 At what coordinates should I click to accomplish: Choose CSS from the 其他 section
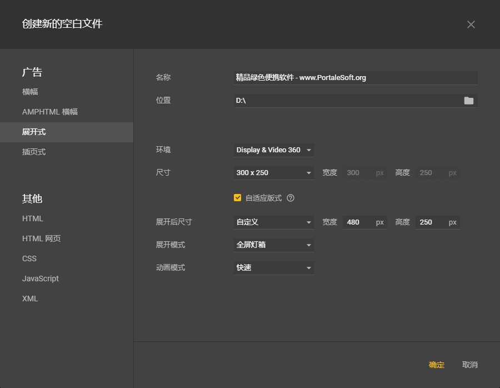[29, 258]
